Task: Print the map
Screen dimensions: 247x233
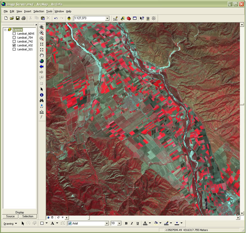Action: (x=24, y=18)
